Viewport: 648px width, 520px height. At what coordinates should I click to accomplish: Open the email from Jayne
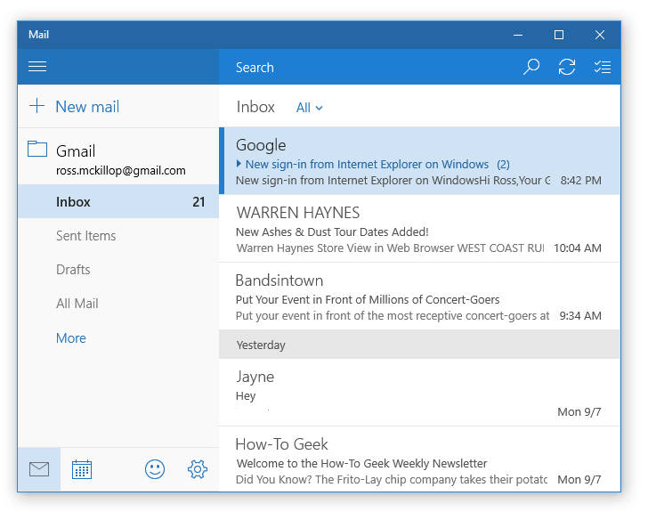[419, 393]
